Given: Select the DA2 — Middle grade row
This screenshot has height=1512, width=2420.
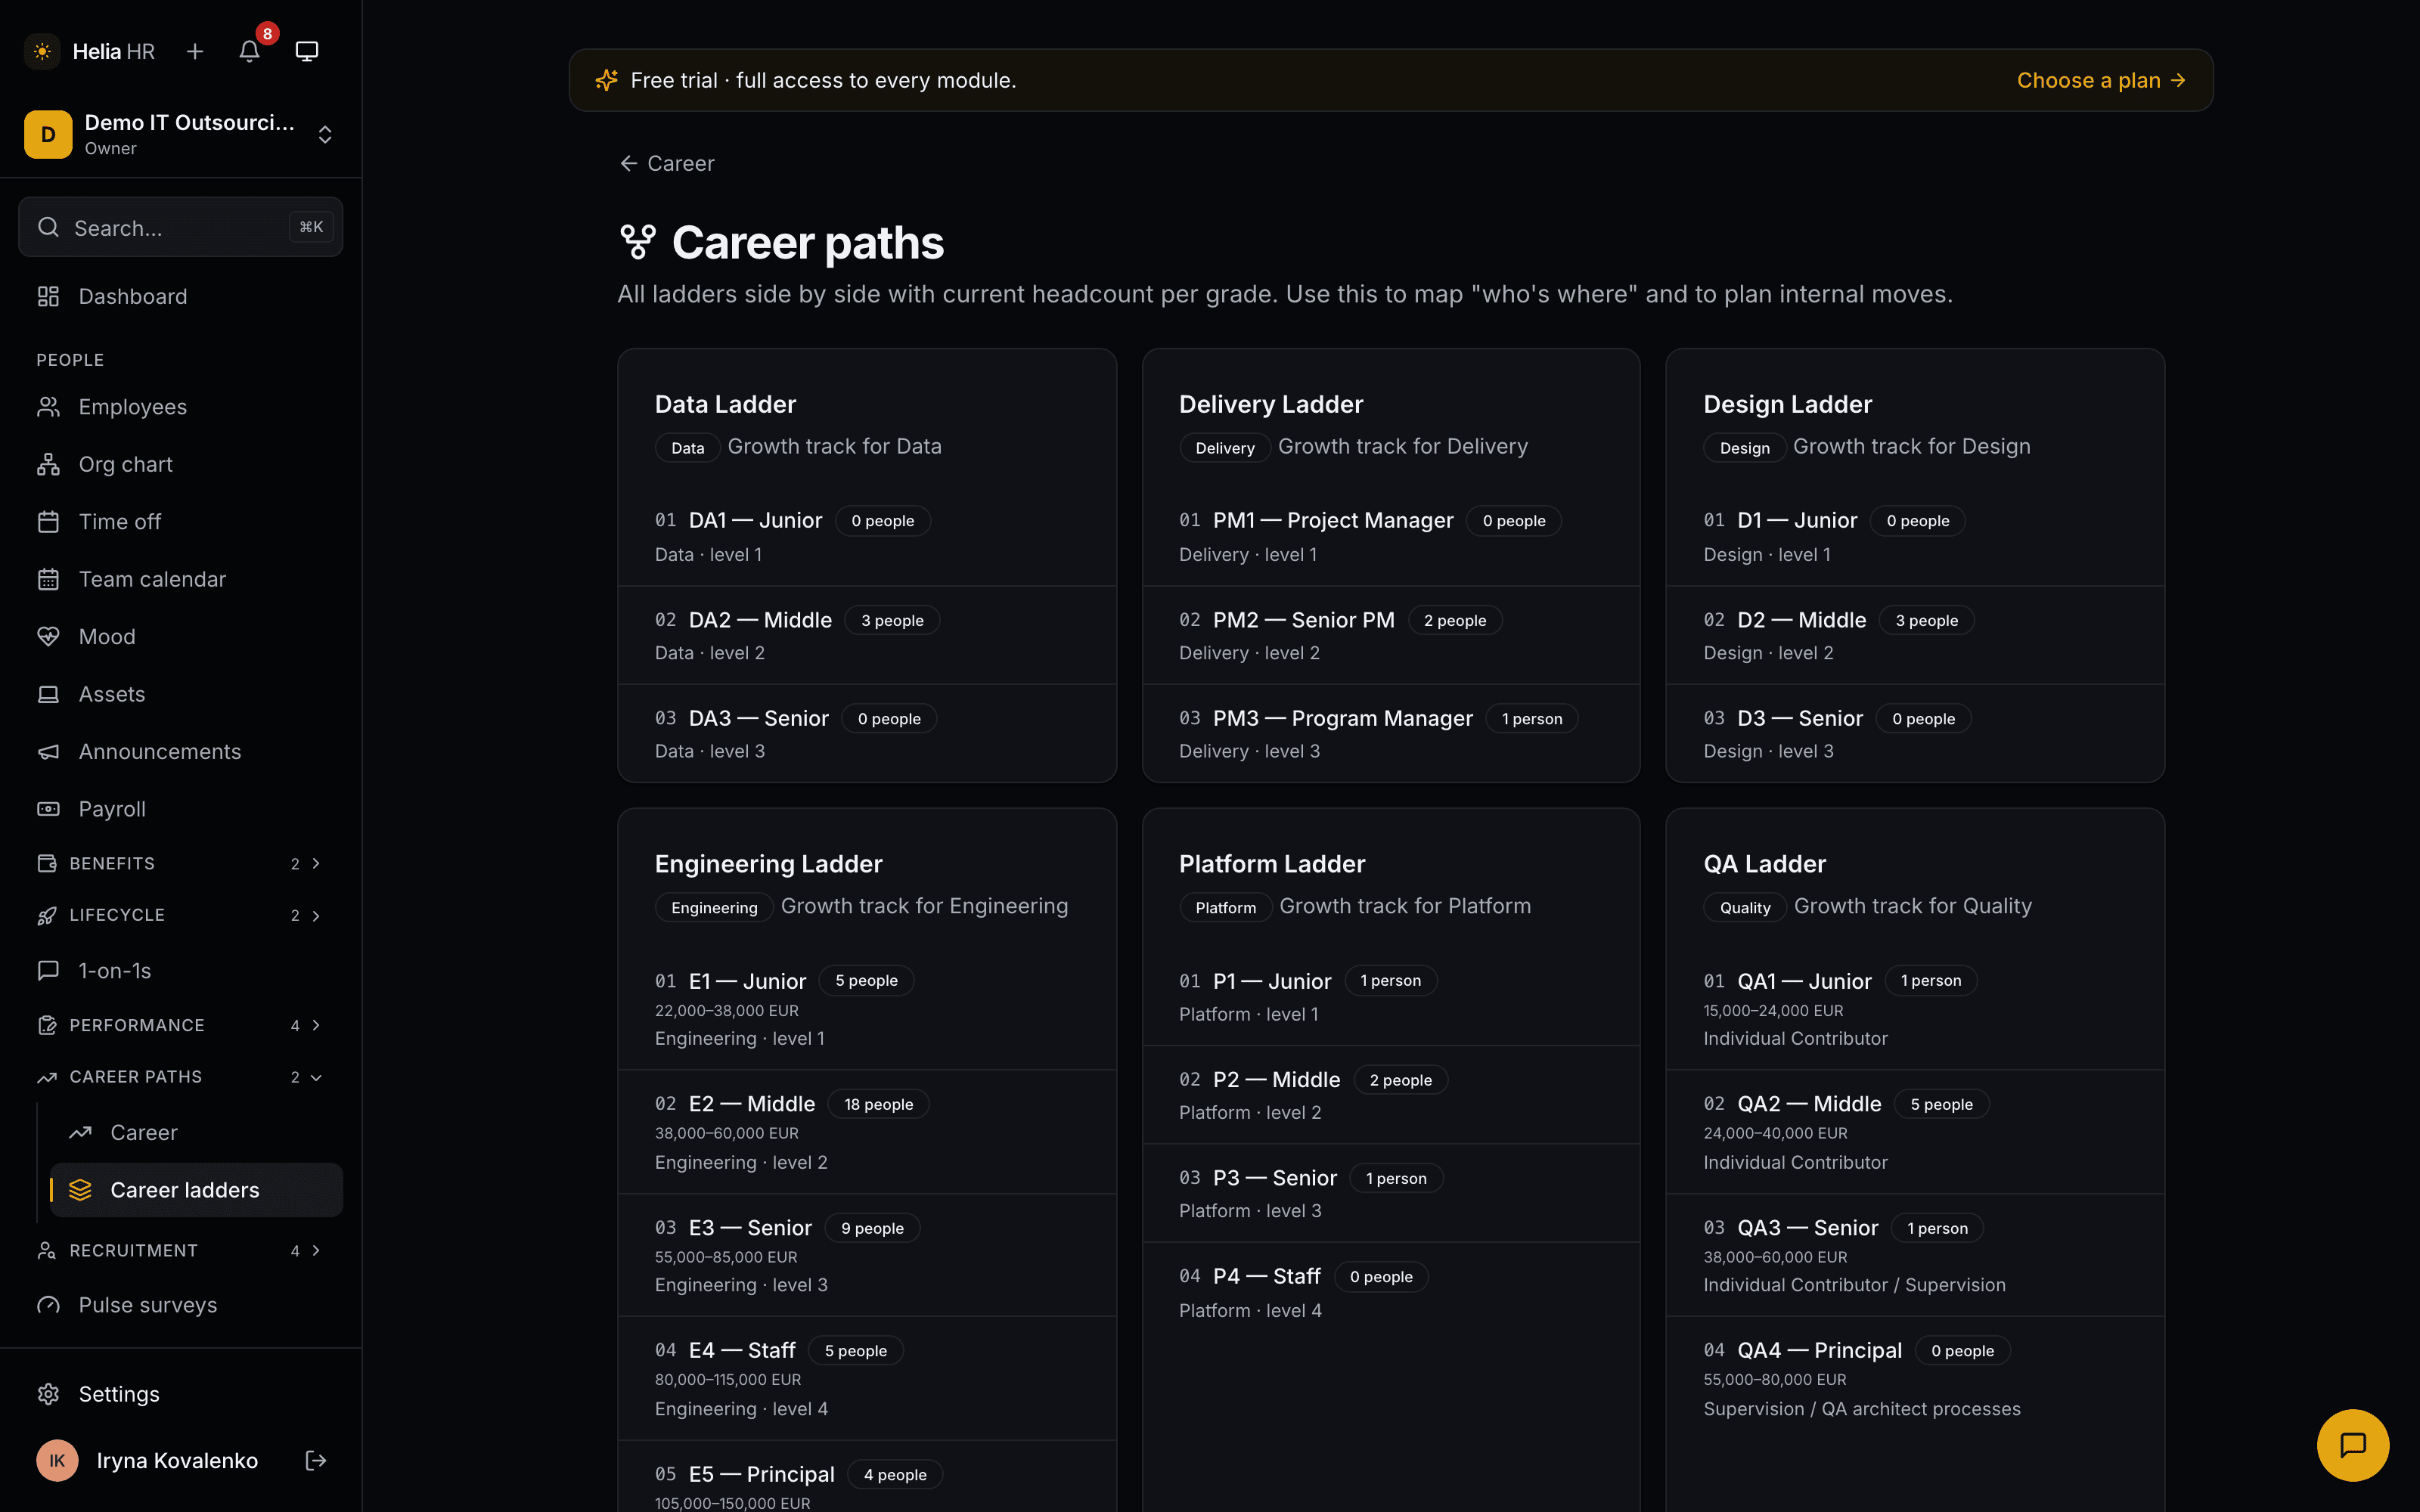Looking at the screenshot, I should pyautogui.click(x=867, y=635).
